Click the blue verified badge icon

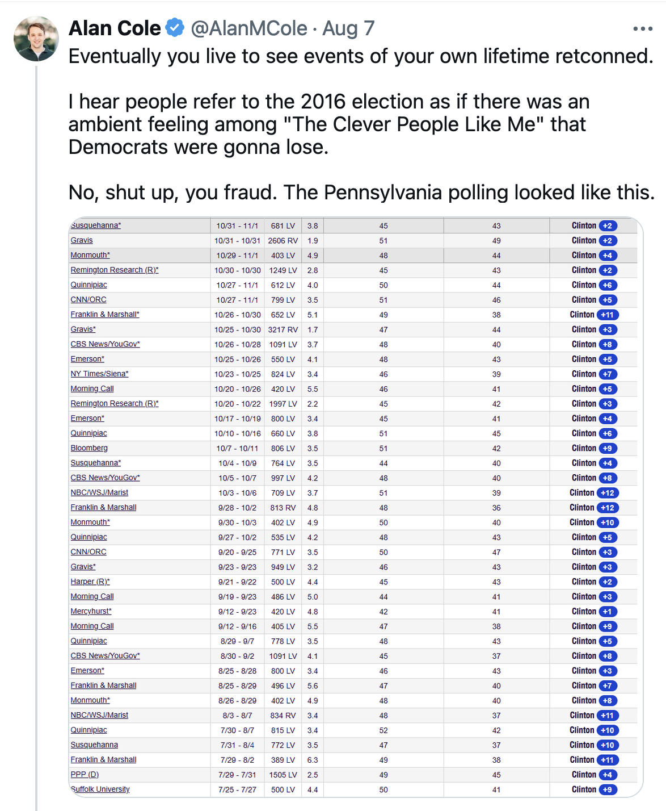click(175, 28)
